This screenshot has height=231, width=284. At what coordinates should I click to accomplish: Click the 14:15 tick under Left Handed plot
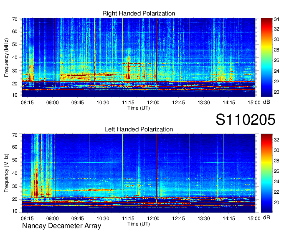229,218
